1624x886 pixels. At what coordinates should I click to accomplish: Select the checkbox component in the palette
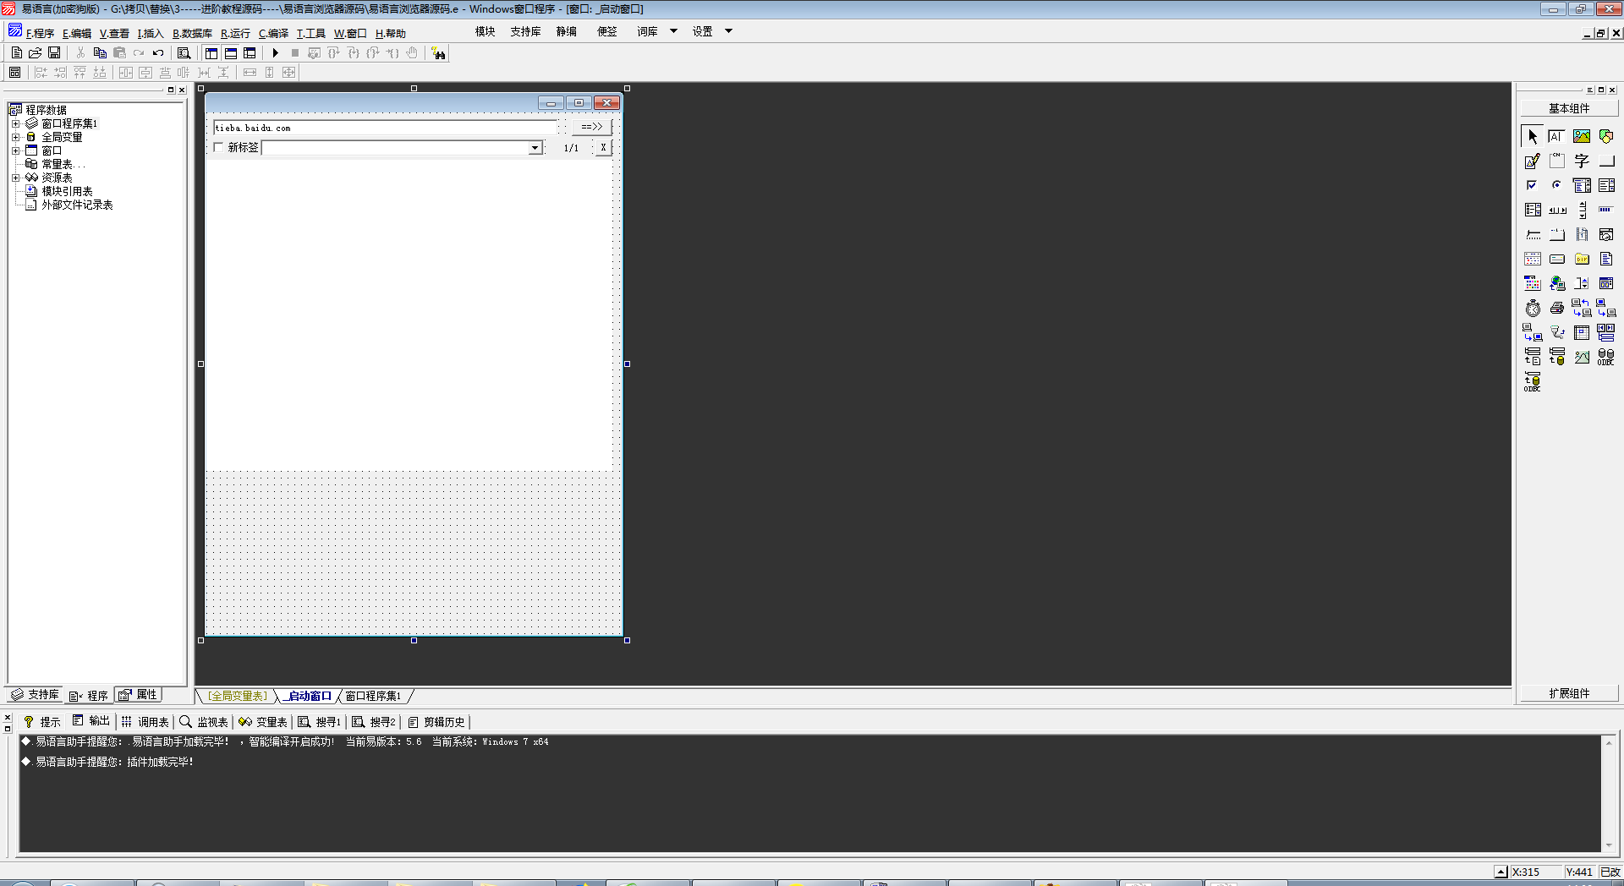point(1532,185)
